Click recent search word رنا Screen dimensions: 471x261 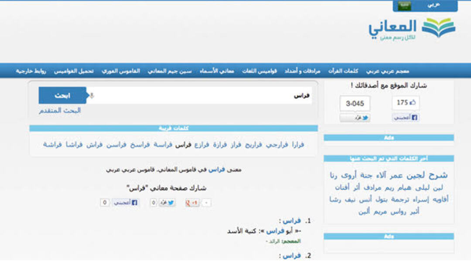point(334,175)
